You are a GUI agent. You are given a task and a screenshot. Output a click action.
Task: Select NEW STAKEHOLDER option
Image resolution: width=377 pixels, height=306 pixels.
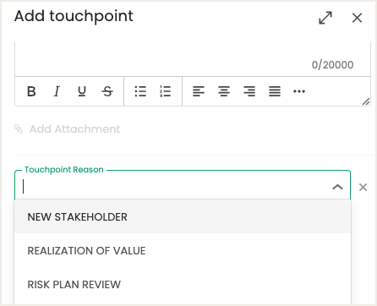click(183, 216)
